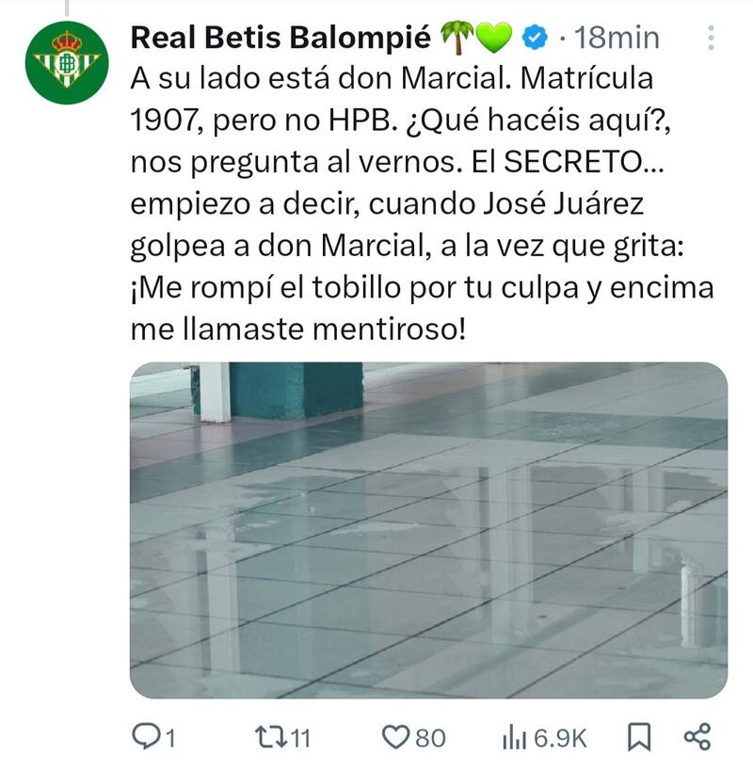Click the tweet's last line about 'mentiroso'
The height and width of the screenshot is (772, 753).
[x=297, y=330]
